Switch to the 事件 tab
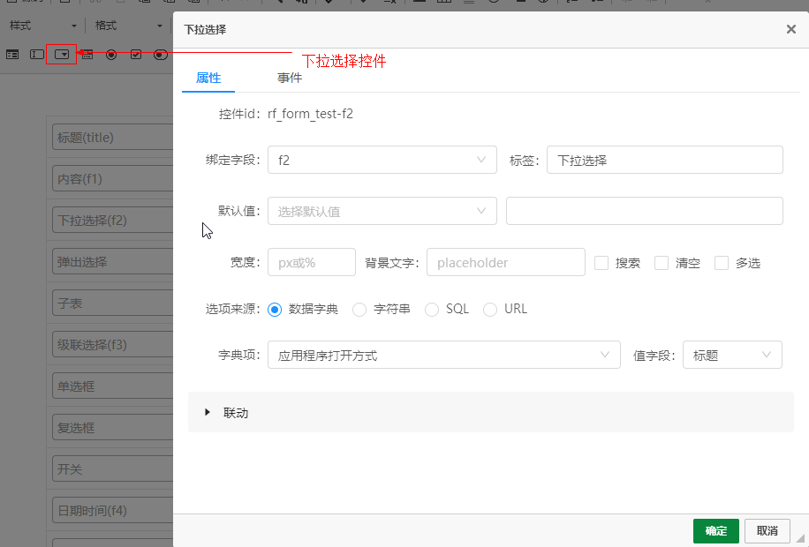The width and height of the screenshot is (809, 547). tap(290, 78)
